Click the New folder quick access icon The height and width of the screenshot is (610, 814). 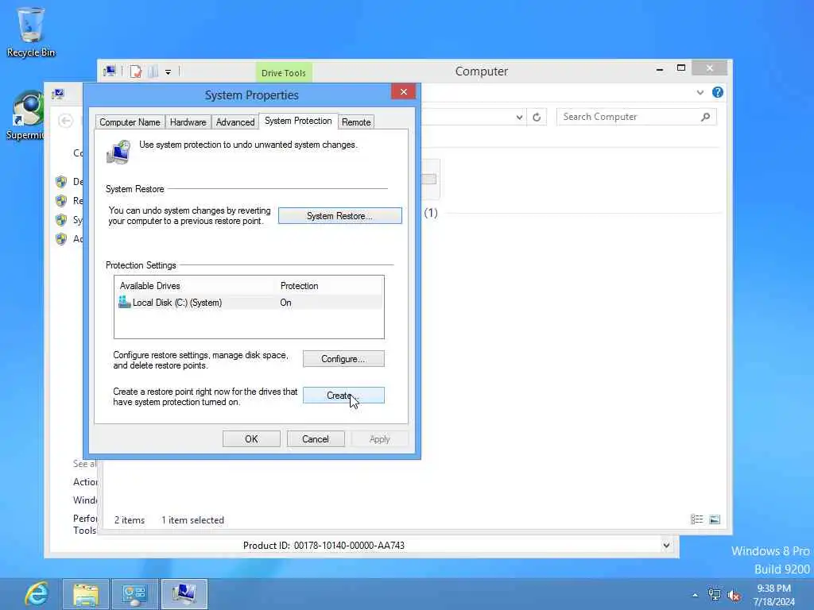tap(153, 71)
